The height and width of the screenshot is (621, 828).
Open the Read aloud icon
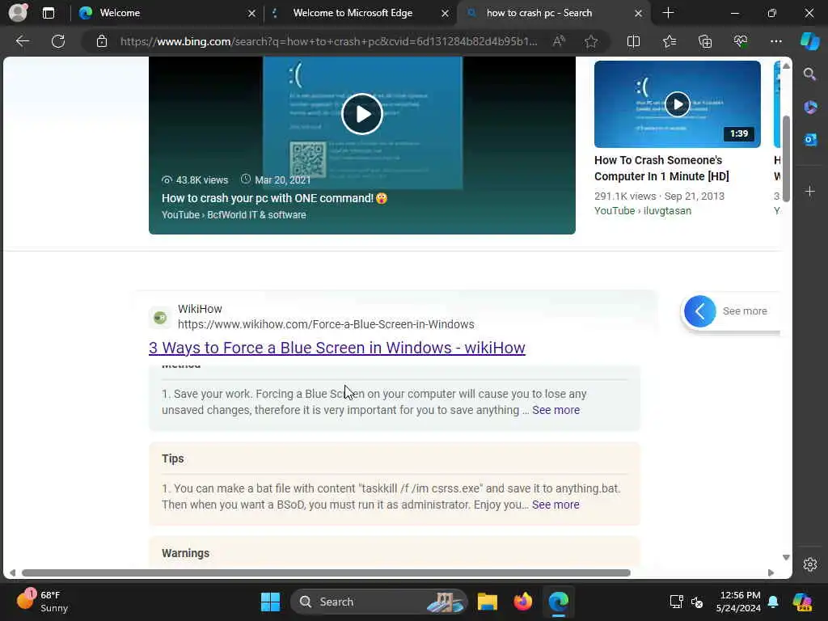559,41
